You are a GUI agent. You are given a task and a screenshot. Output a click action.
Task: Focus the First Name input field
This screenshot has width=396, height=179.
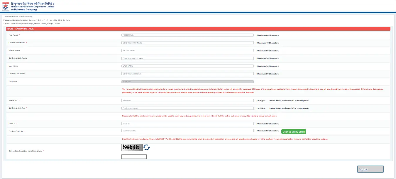[x=187, y=35]
